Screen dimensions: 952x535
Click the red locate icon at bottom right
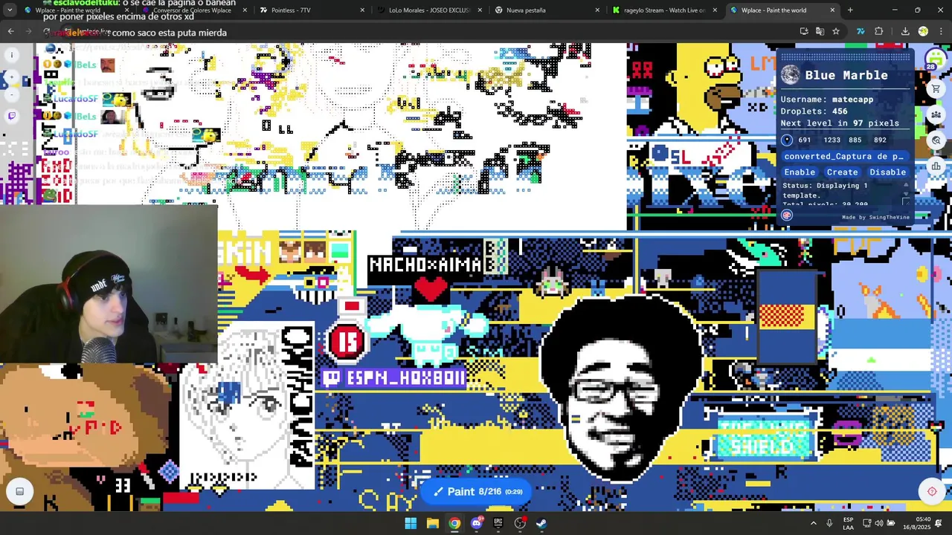pos(932,491)
